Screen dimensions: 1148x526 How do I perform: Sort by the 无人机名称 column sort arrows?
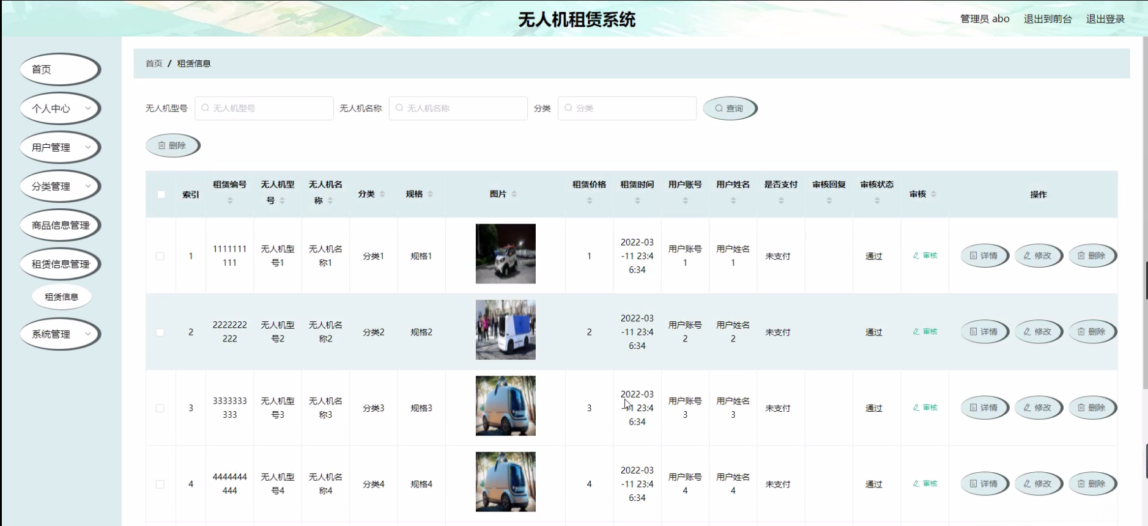tap(330, 200)
